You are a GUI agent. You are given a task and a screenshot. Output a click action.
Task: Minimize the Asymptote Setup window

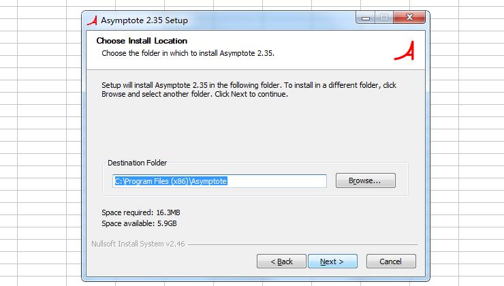pos(366,18)
